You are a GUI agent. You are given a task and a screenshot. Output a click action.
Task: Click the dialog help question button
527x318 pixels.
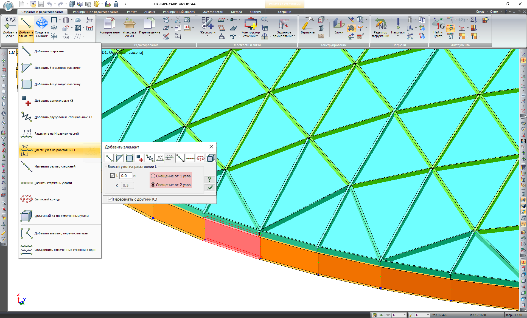point(210,179)
